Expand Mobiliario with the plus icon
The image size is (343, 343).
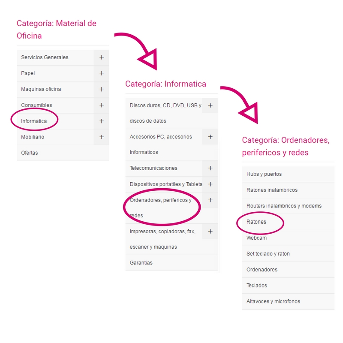click(x=102, y=137)
